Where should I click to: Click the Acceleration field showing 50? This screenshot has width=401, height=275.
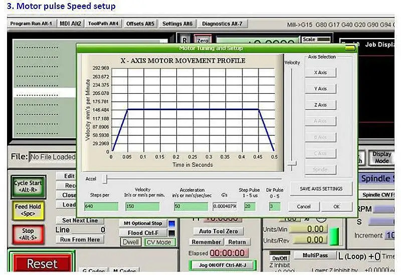pyautogui.click(x=191, y=206)
